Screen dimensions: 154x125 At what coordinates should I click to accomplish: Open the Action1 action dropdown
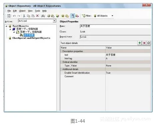(x=54, y=21)
